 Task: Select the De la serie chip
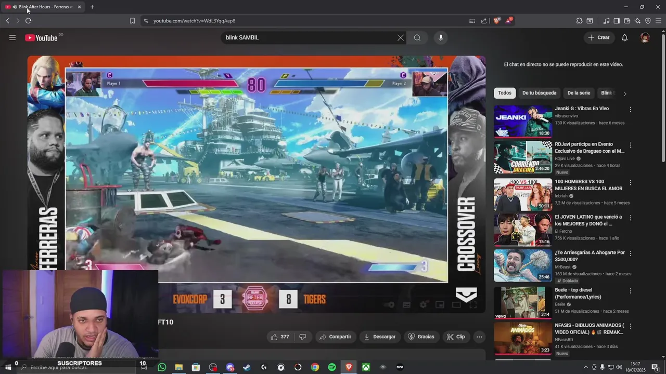[x=579, y=93]
